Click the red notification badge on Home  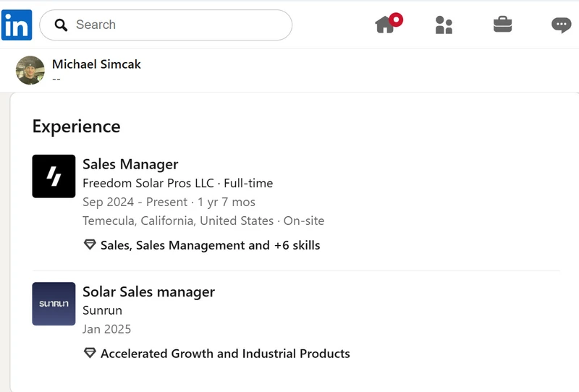396,20
